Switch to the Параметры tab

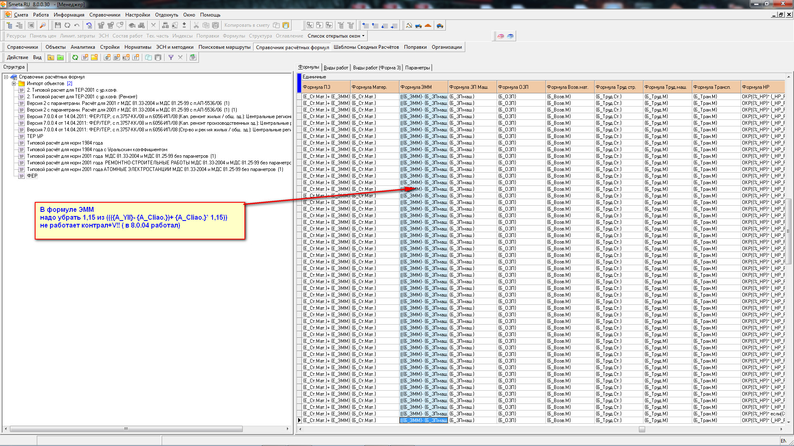(x=417, y=68)
